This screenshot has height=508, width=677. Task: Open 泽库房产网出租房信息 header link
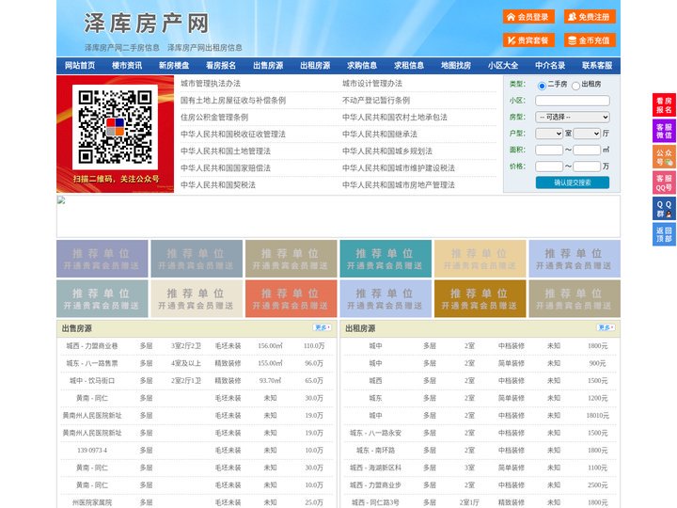(205, 48)
